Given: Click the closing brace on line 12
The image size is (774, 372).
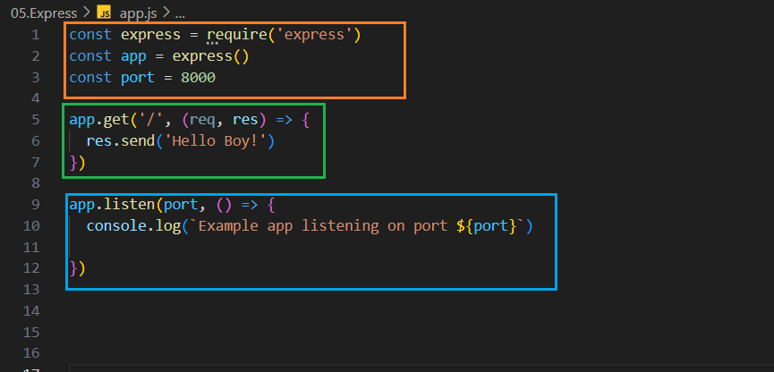Looking at the screenshot, I should 73,268.
